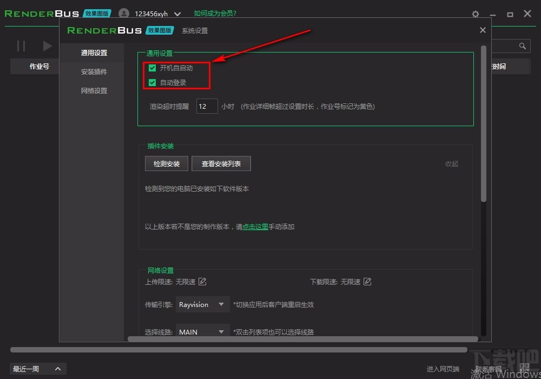541x379 pixels.
Task: Click the dialog vertical scrollbar
Action: click(x=483, y=123)
